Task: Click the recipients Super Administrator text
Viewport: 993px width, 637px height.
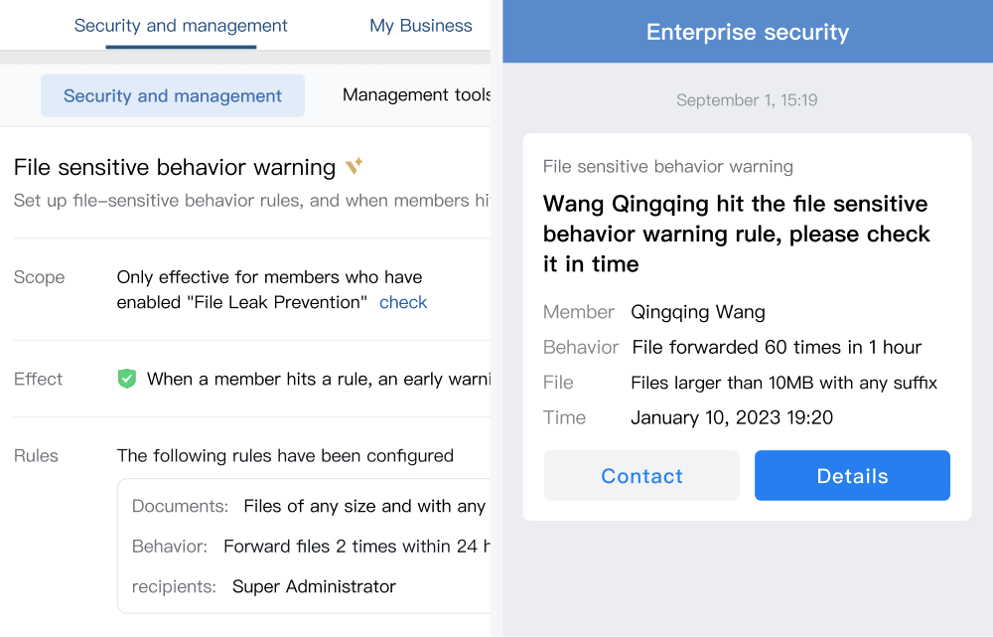Action: 314,586
